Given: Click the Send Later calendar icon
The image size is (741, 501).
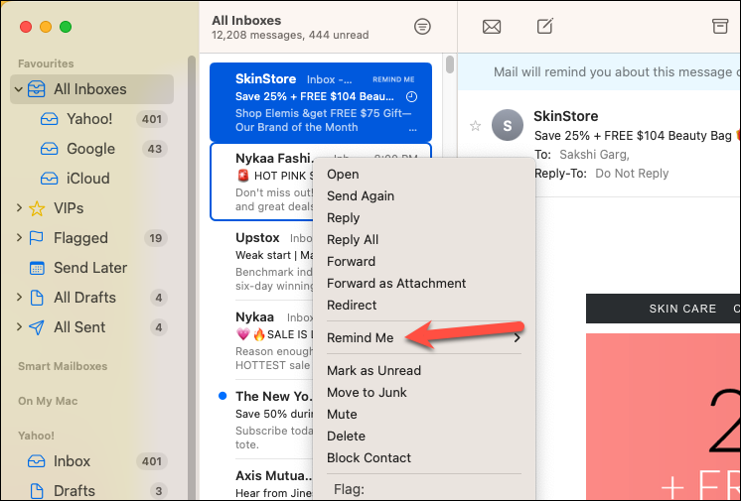Looking at the screenshot, I should (37, 268).
